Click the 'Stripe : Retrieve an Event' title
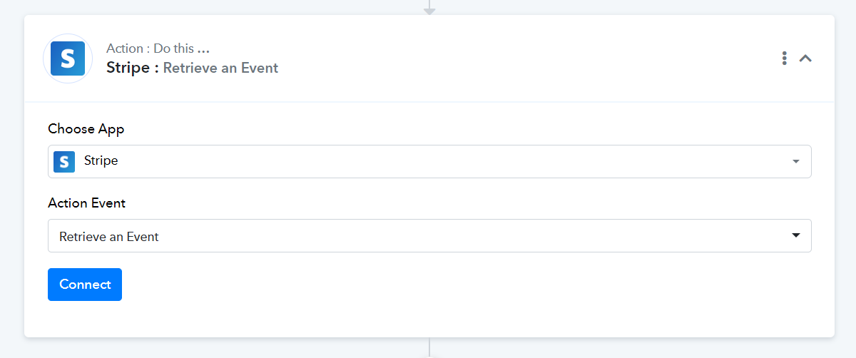856x358 pixels. (x=192, y=68)
